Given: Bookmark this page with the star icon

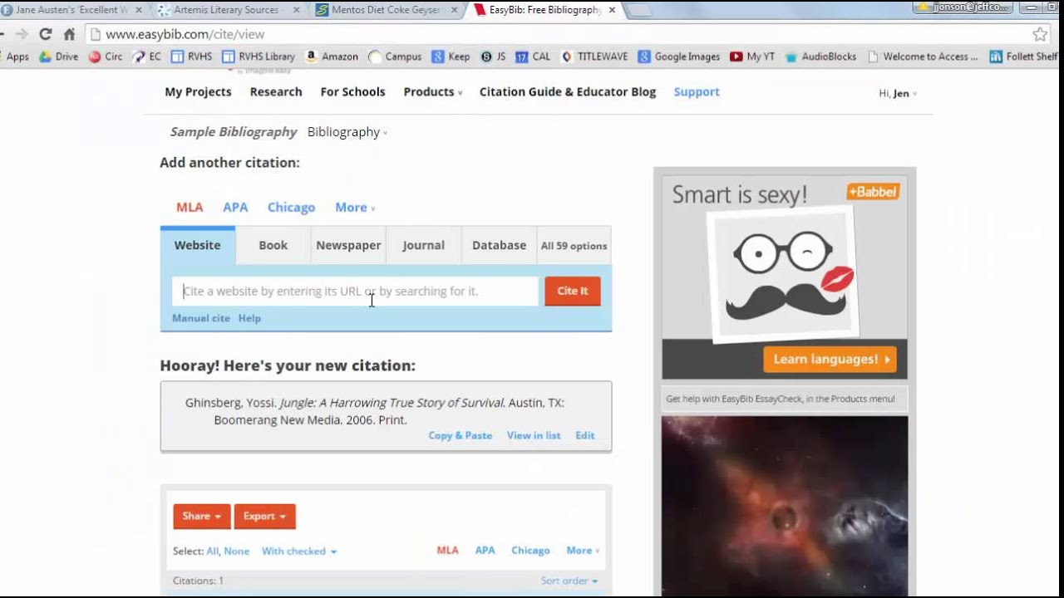Looking at the screenshot, I should pyautogui.click(x=1040, y=34).
